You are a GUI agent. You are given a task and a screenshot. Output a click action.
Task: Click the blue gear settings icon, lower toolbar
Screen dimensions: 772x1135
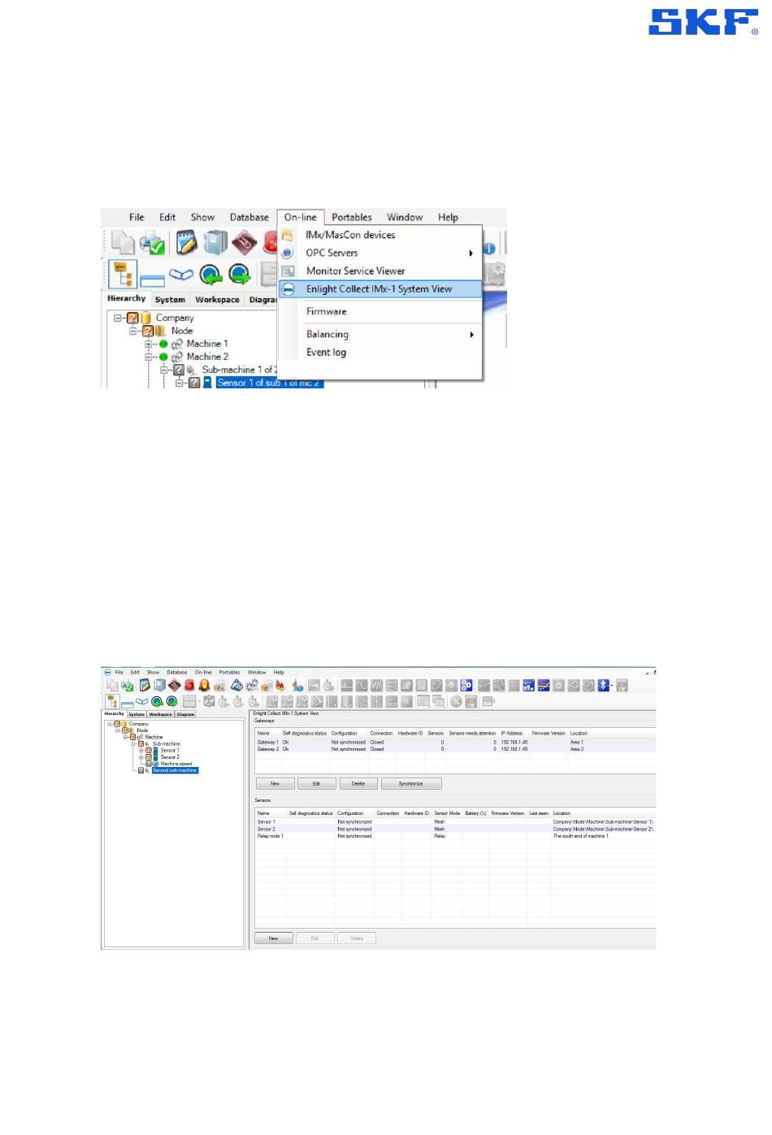466,686
